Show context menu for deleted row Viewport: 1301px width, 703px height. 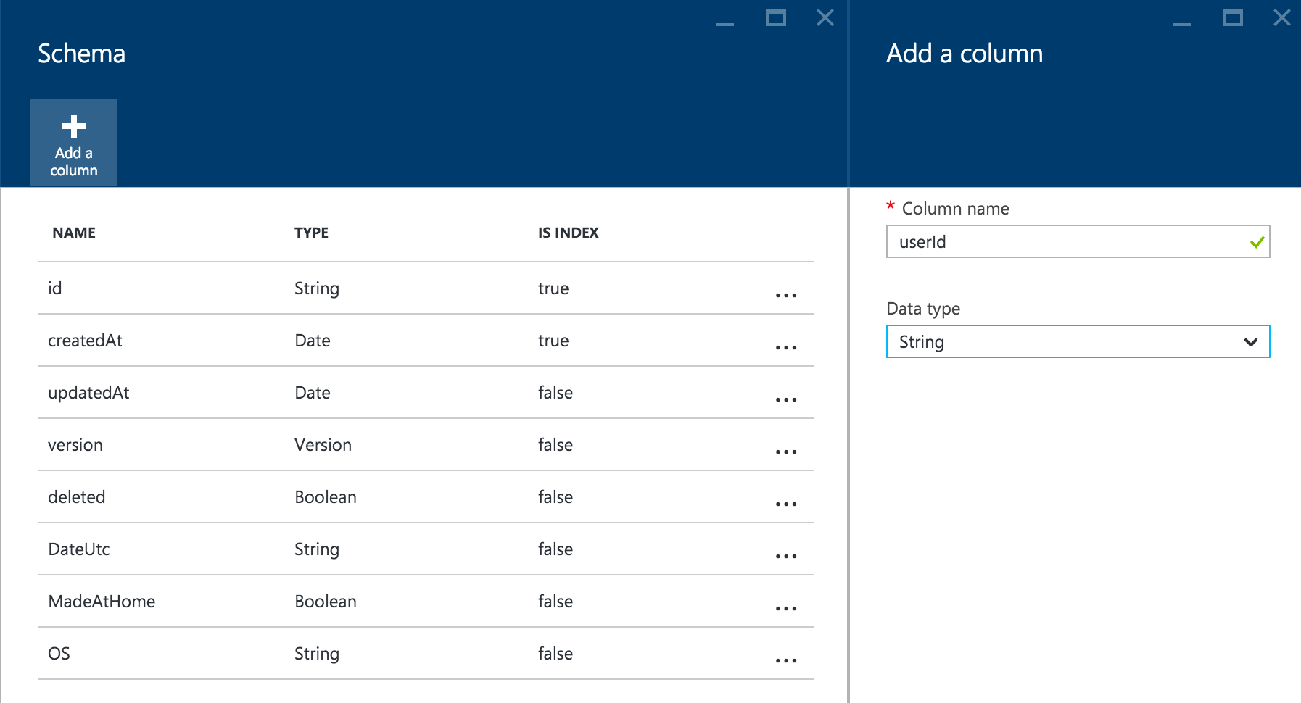point(785,504)
